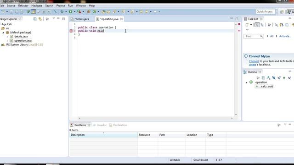The image size is (294, 165).
Task: Collapse the operation class in Outline
Action: [247, 82]
